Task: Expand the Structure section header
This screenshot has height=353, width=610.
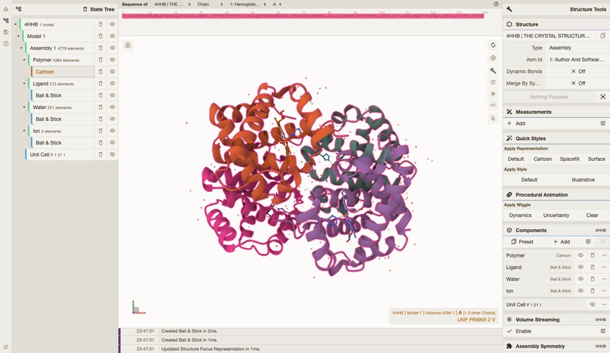Action: click(x=556, y=24)
